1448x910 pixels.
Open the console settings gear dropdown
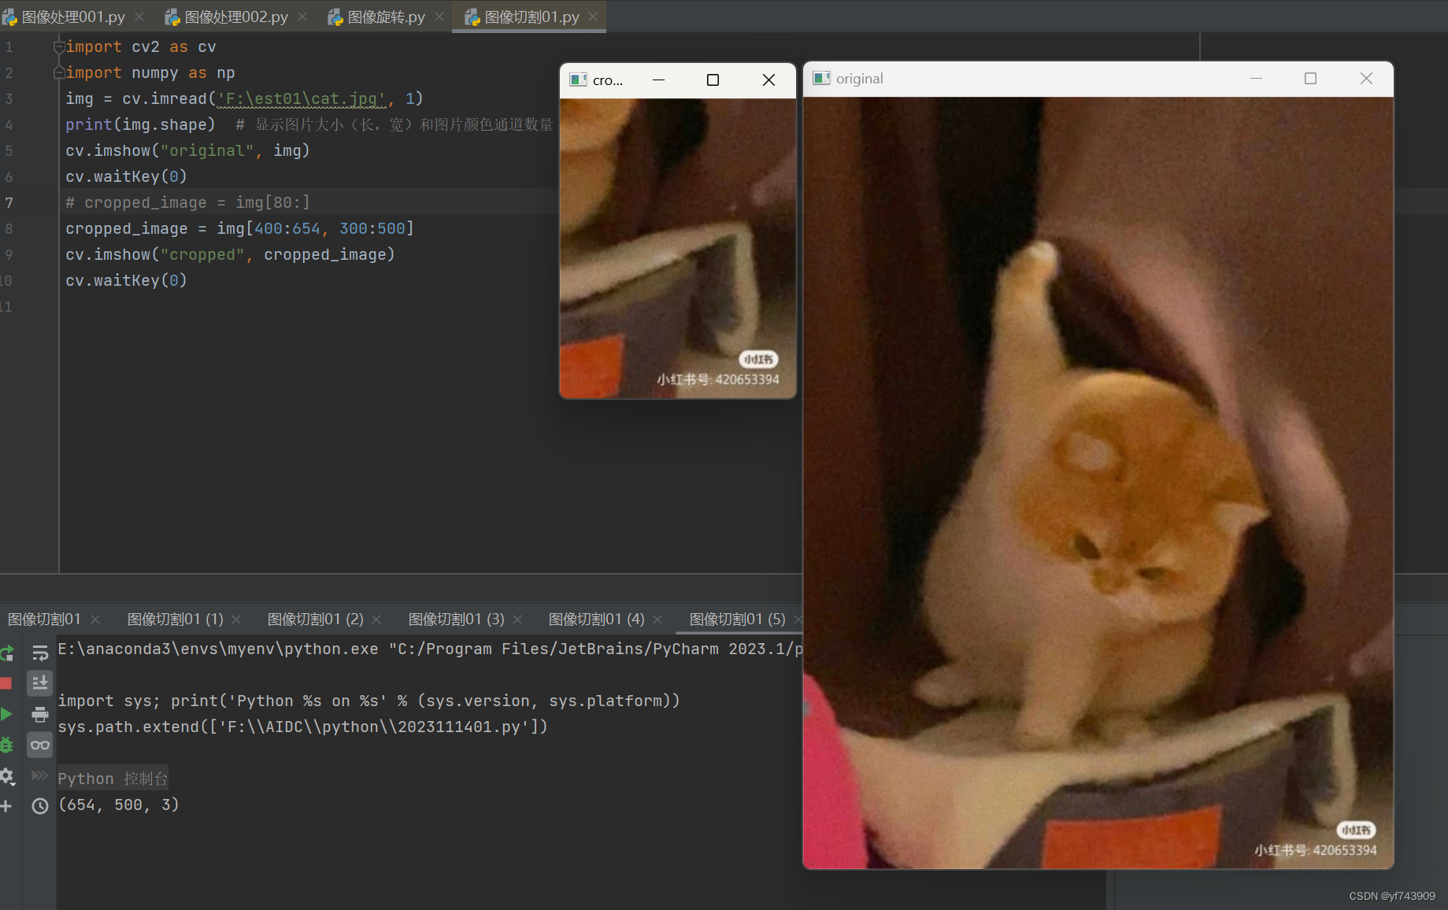[x=6, y=776]
